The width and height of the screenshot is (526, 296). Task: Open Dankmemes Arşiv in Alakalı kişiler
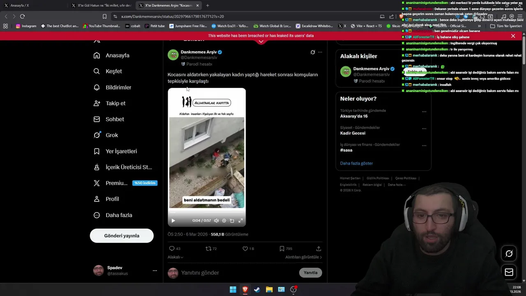coord(371,69)
